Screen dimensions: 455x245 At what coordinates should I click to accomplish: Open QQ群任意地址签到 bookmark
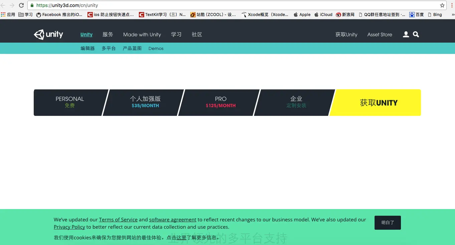click(x=382, y=15)
